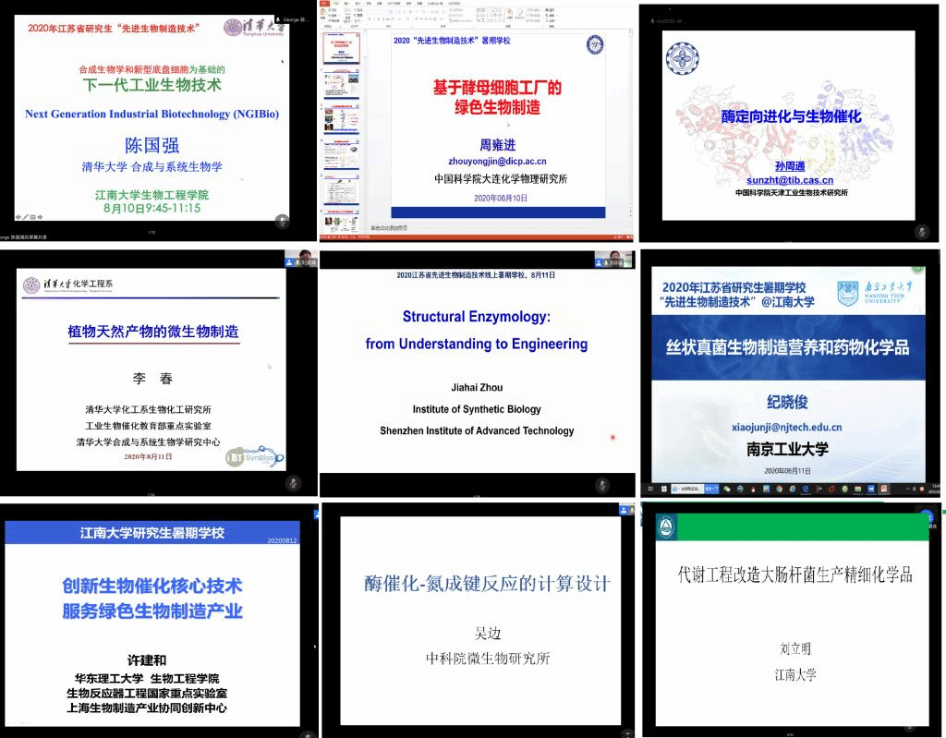
Task: Open WeChat from the Windows taskbar
Action: (726, 488)
